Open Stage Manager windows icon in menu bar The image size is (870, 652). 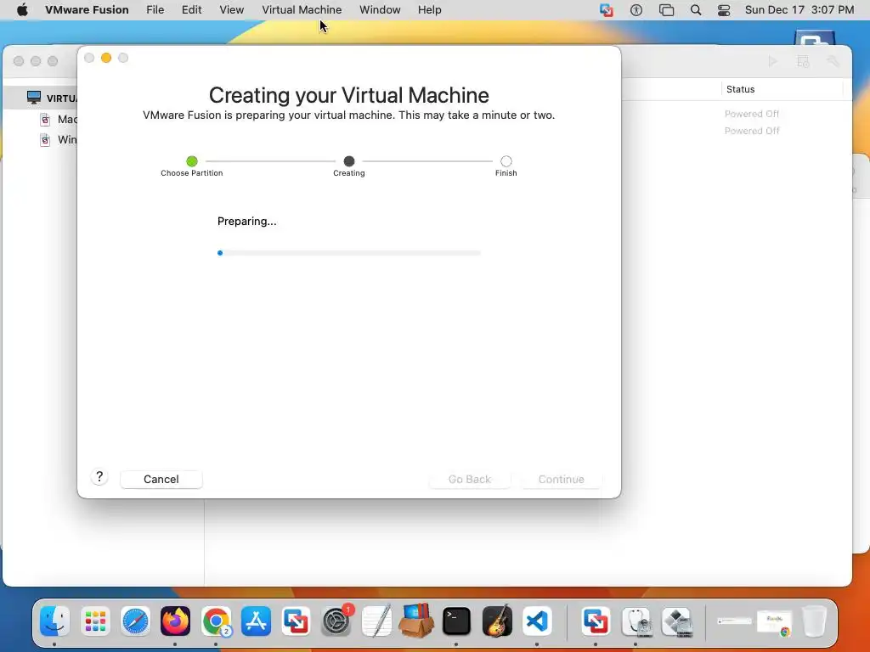pos(666,10)
